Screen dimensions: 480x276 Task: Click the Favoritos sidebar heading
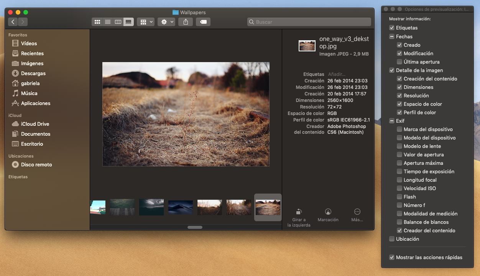coord(18,35)
